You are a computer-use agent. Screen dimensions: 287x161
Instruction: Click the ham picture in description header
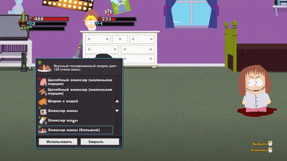coord(44,68)
